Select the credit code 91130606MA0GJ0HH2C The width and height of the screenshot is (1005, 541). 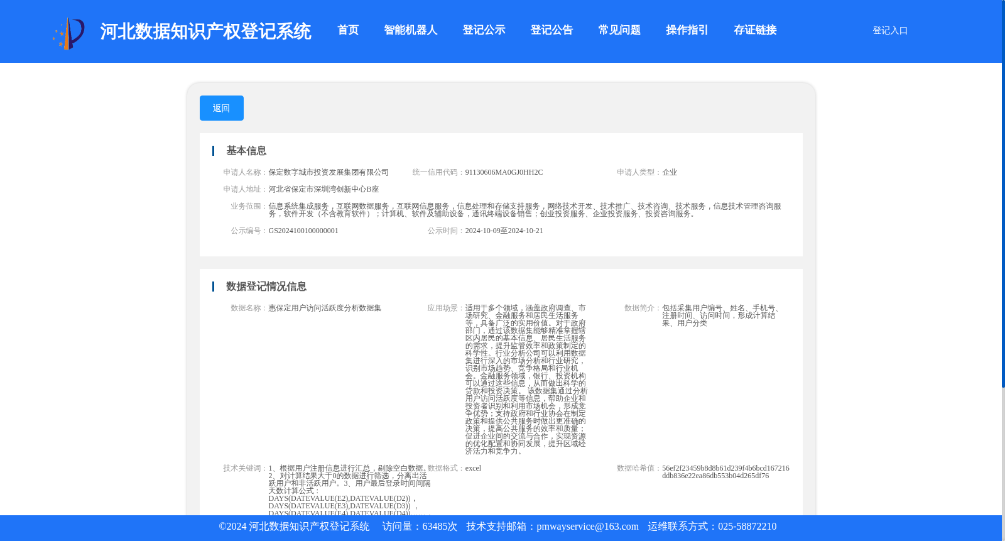[x=504, y=172]
